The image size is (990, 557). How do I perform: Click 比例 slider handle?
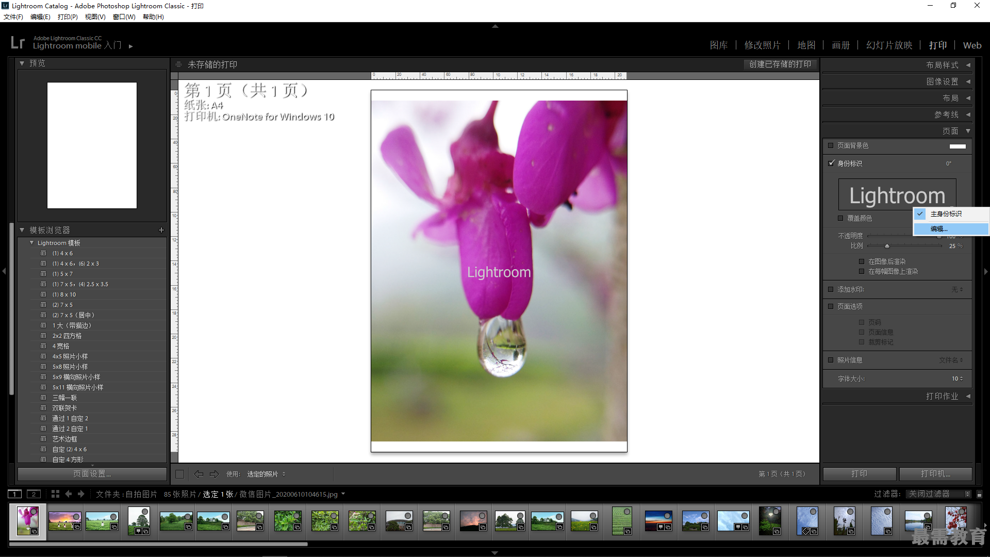[x=887, y=246]
